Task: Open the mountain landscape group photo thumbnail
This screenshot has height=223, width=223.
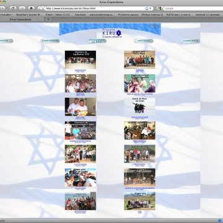Action: tap(139, 201)
